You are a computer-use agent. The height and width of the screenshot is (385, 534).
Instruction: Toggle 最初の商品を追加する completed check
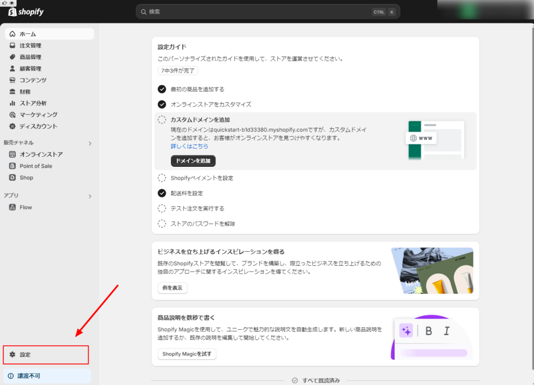(x=162, y=89)
